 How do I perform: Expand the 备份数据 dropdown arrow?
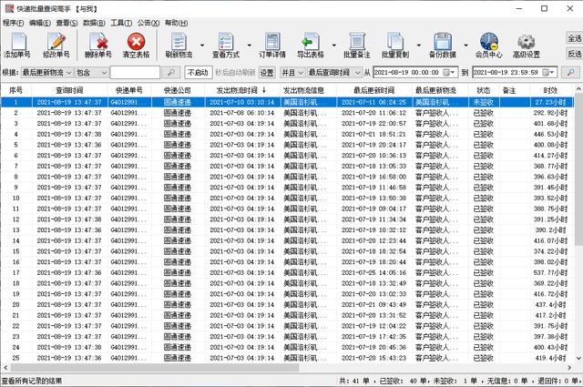[465, 46]
